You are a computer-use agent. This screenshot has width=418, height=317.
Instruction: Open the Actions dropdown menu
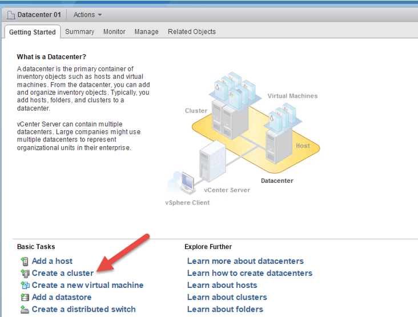tap(87, 15)
